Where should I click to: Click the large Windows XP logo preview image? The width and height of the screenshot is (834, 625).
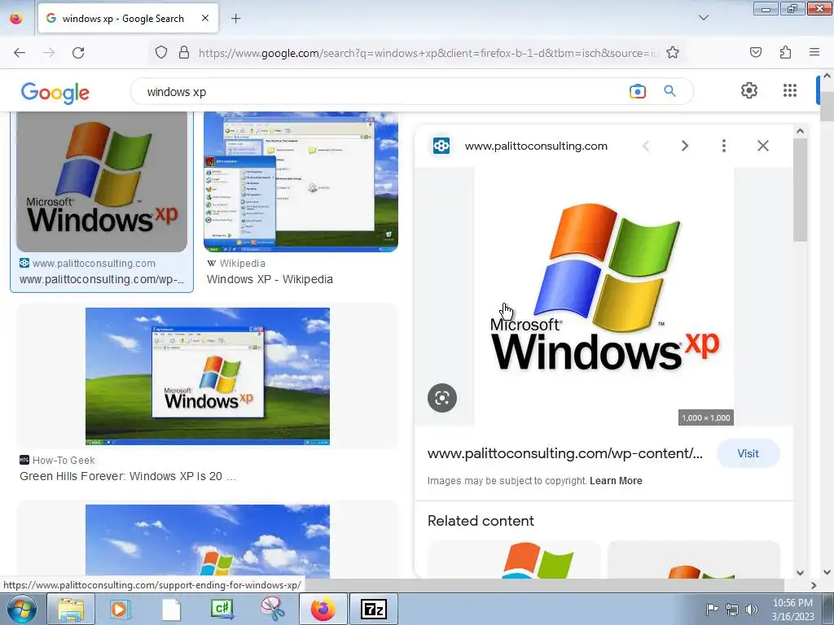604,296
